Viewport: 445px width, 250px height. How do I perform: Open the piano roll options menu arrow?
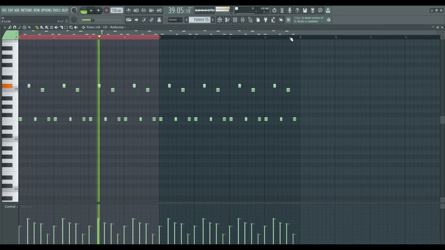click(5, 27)
